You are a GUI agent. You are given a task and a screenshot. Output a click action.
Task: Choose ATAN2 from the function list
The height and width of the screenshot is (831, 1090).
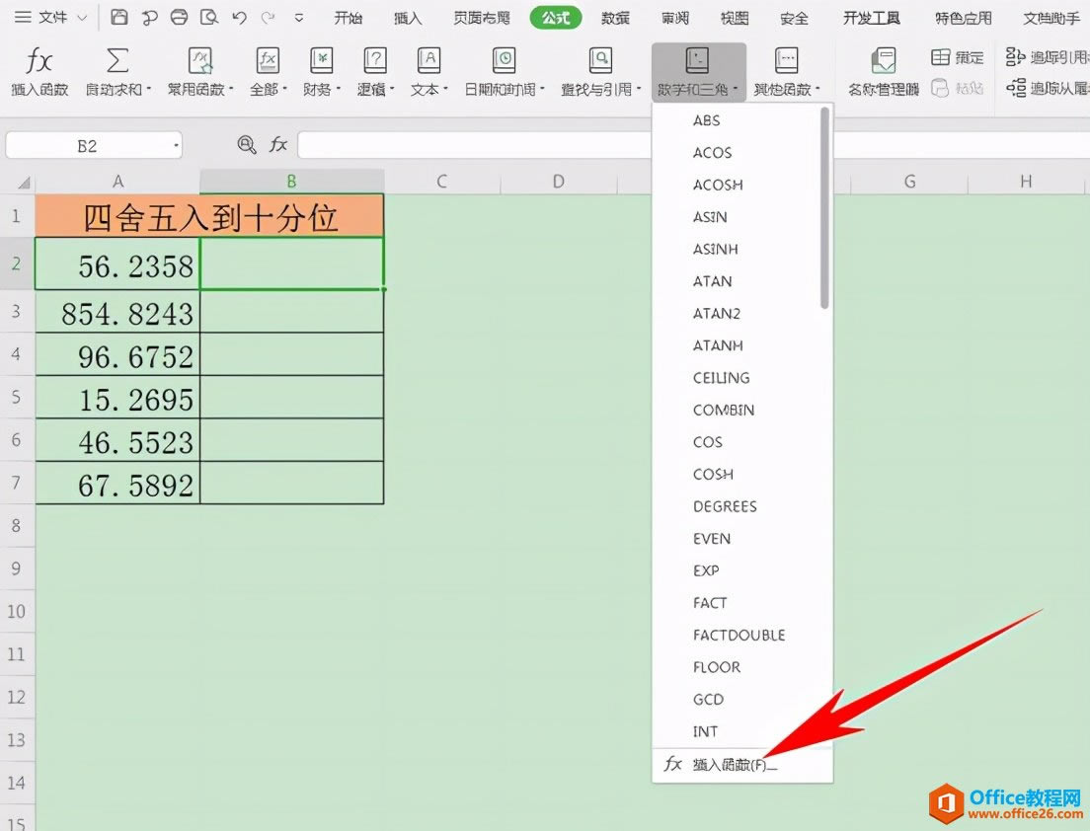(x=717, y=314)
